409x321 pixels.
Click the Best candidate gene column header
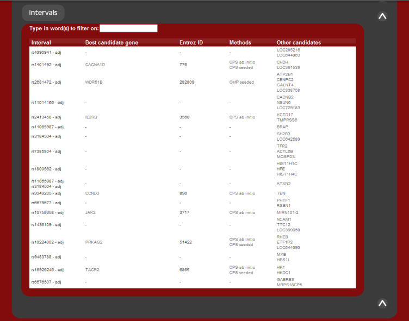[x=111, y=42]
